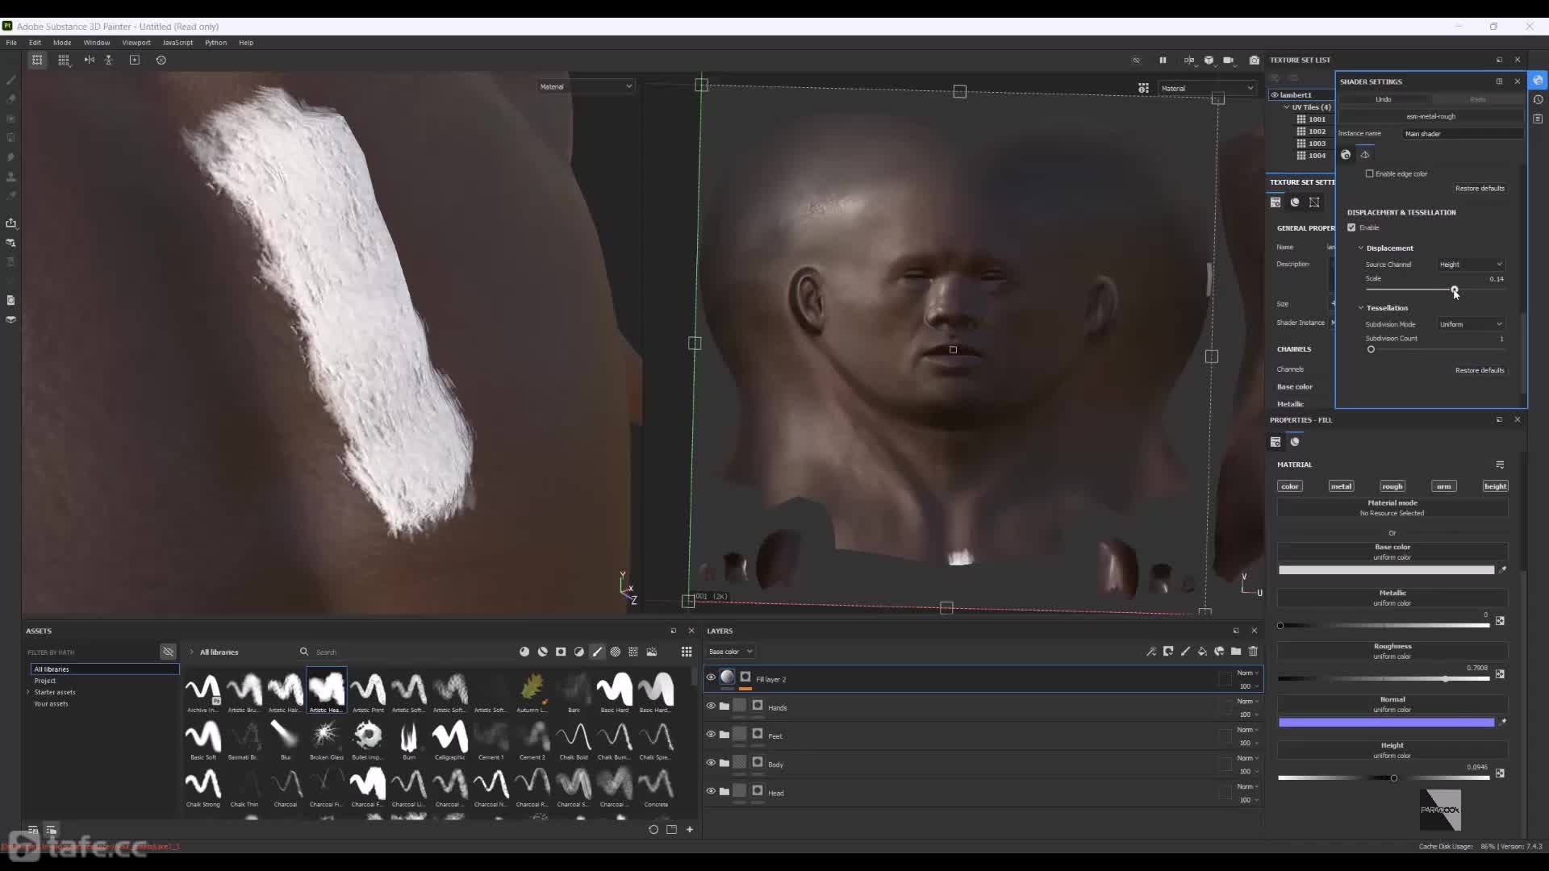Open the Mode menu
The height and width of the screenshot is (871, 1549).
point(62,43)
